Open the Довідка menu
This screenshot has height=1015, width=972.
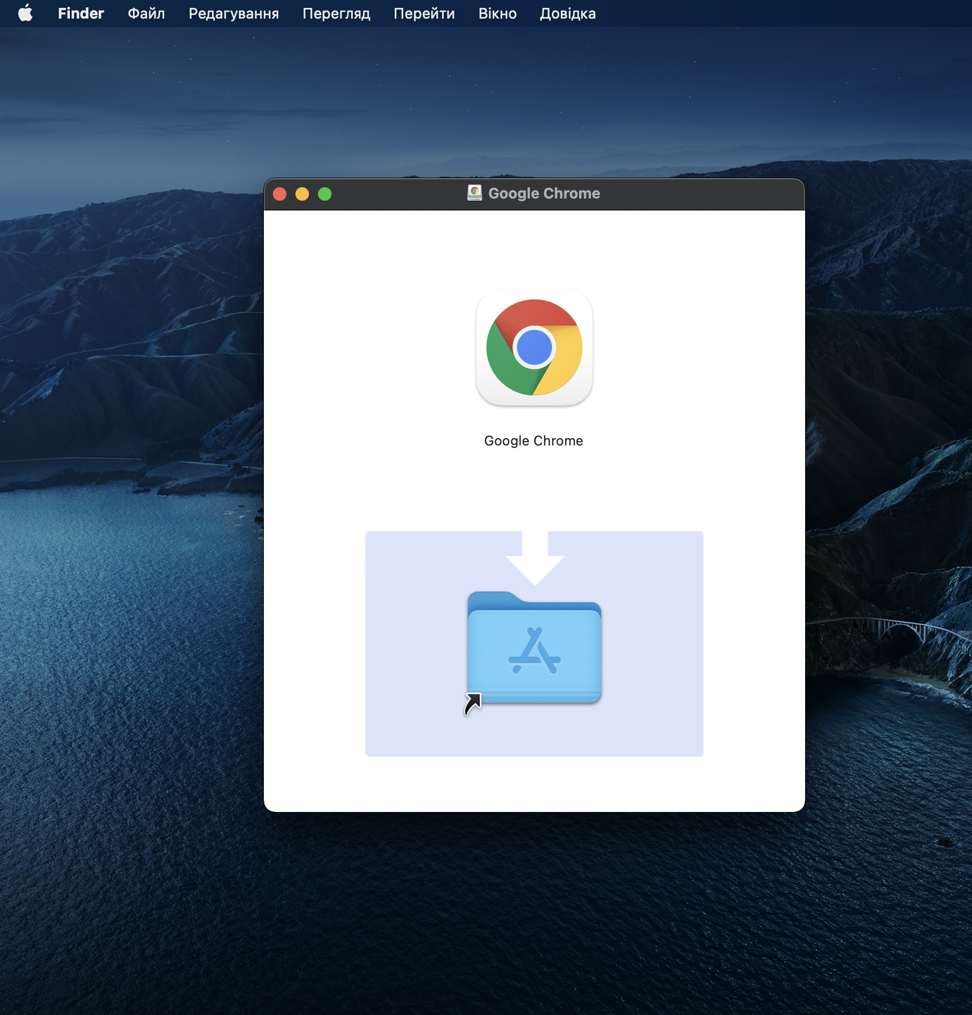(x=568, y=13)
